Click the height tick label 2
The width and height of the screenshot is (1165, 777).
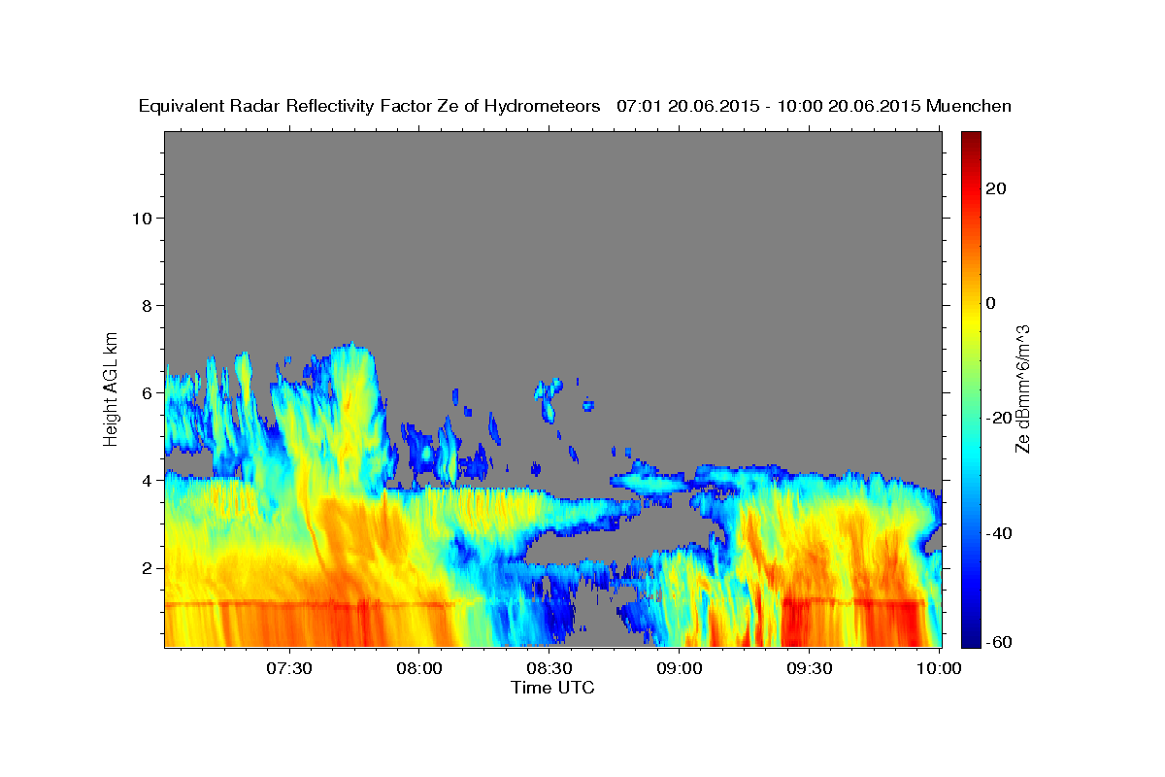coord(147,568)
